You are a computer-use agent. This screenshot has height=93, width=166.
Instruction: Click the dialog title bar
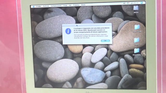click(87, 25)
